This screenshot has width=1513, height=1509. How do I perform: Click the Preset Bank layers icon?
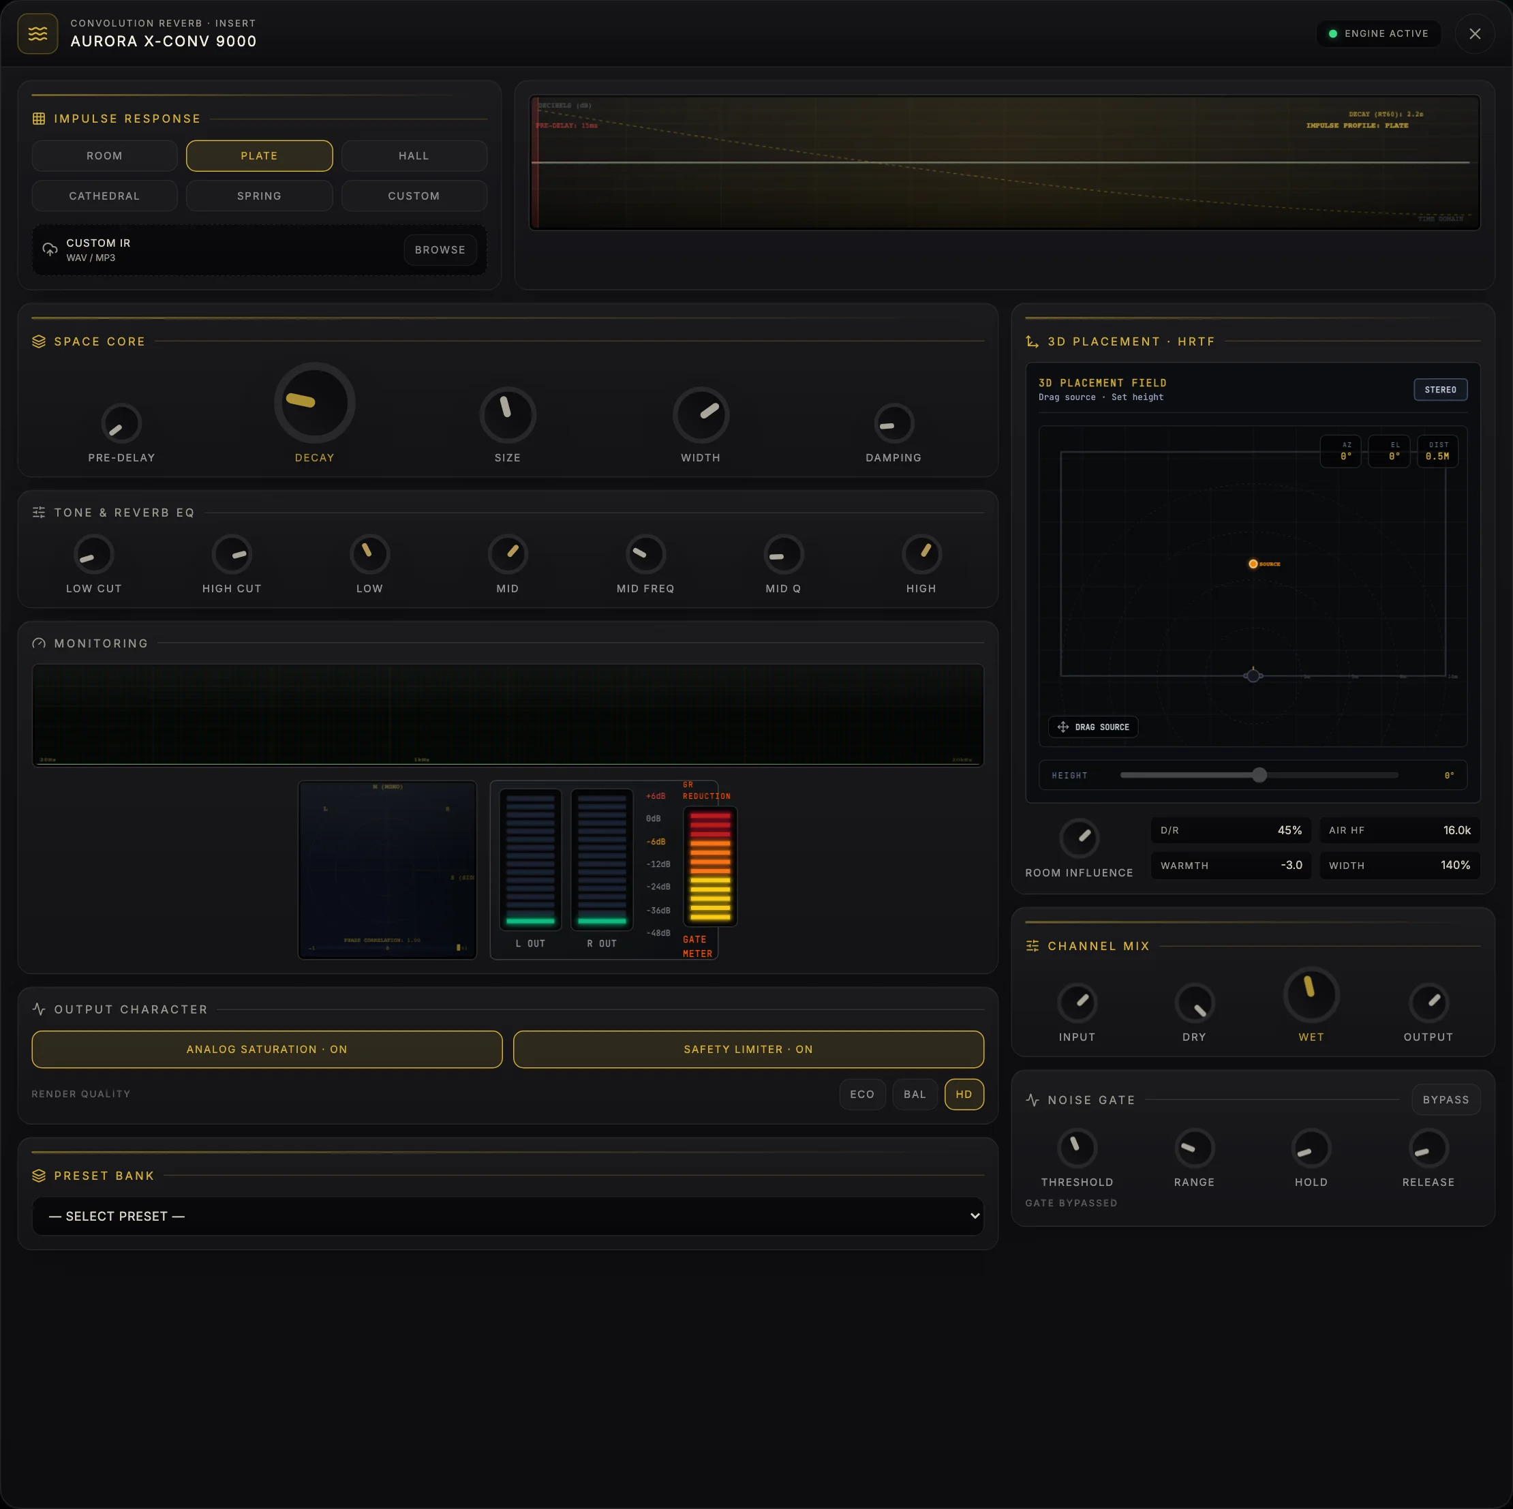click(x=38, y=1176)
